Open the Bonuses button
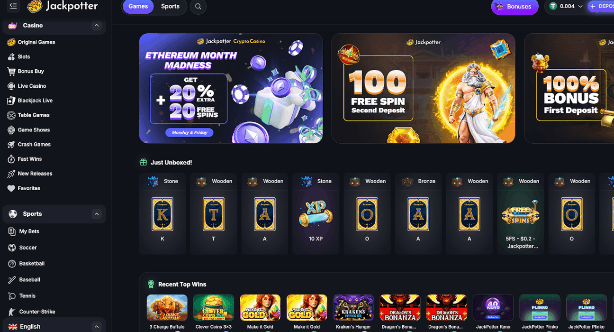Screen dimensions: 614x332 (x=515, y=7)
